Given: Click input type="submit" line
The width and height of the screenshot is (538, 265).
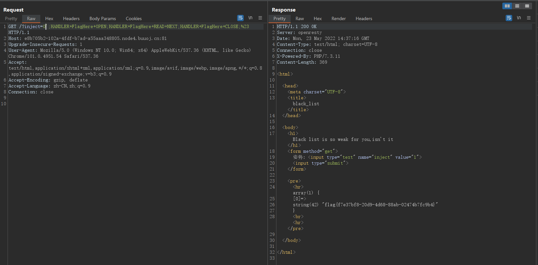Looking at the screenshot, I should [320, 163].
